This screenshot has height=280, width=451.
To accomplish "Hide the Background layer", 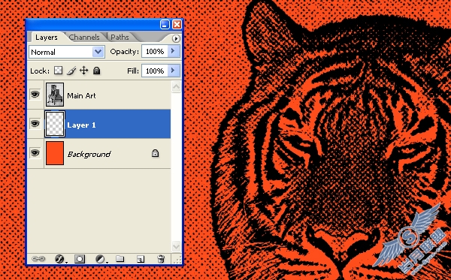I will coord(35,153).
